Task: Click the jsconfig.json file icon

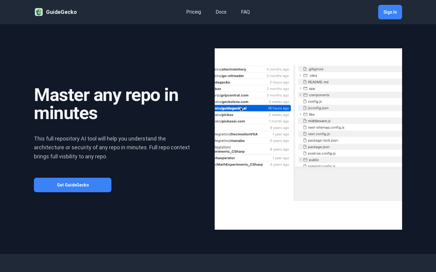Action: 305,108
